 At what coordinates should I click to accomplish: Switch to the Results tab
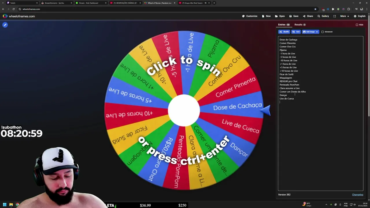[300, 25]
